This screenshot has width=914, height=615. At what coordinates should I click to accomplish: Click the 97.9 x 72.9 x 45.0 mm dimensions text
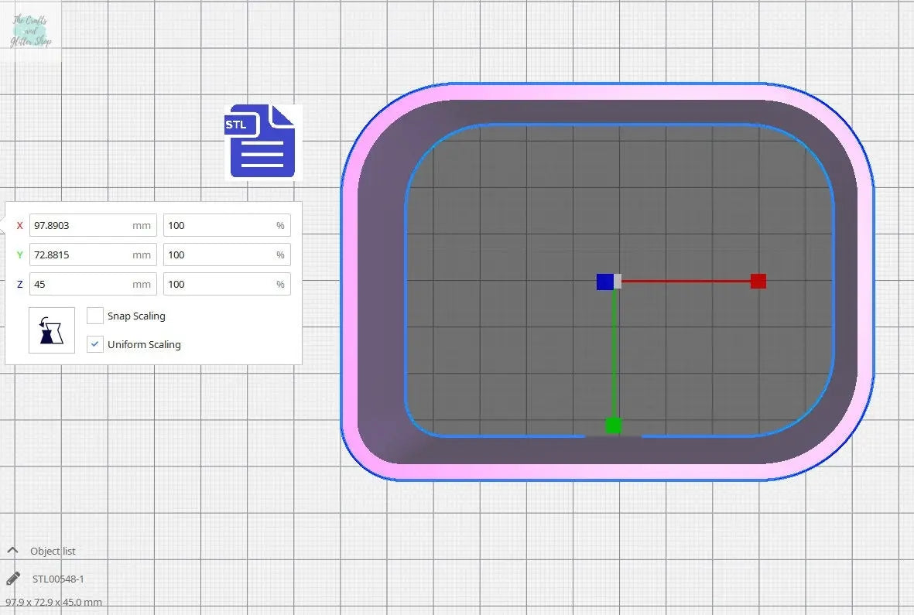pyautogui.click(x=53, y=602)
